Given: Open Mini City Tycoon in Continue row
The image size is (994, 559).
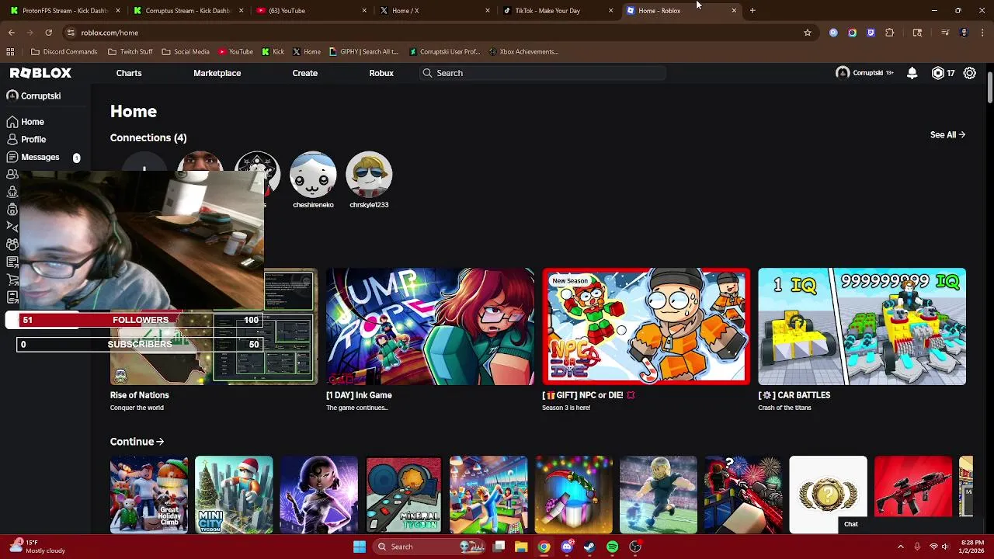Looking at the screenshot, I should (234, 495).
